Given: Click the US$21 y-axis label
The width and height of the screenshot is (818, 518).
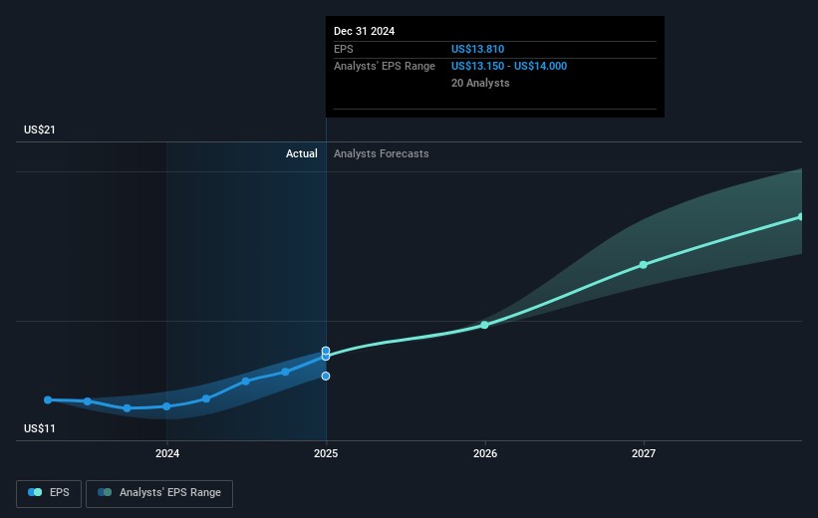Looking at the screenshot, I should [40, 130].
